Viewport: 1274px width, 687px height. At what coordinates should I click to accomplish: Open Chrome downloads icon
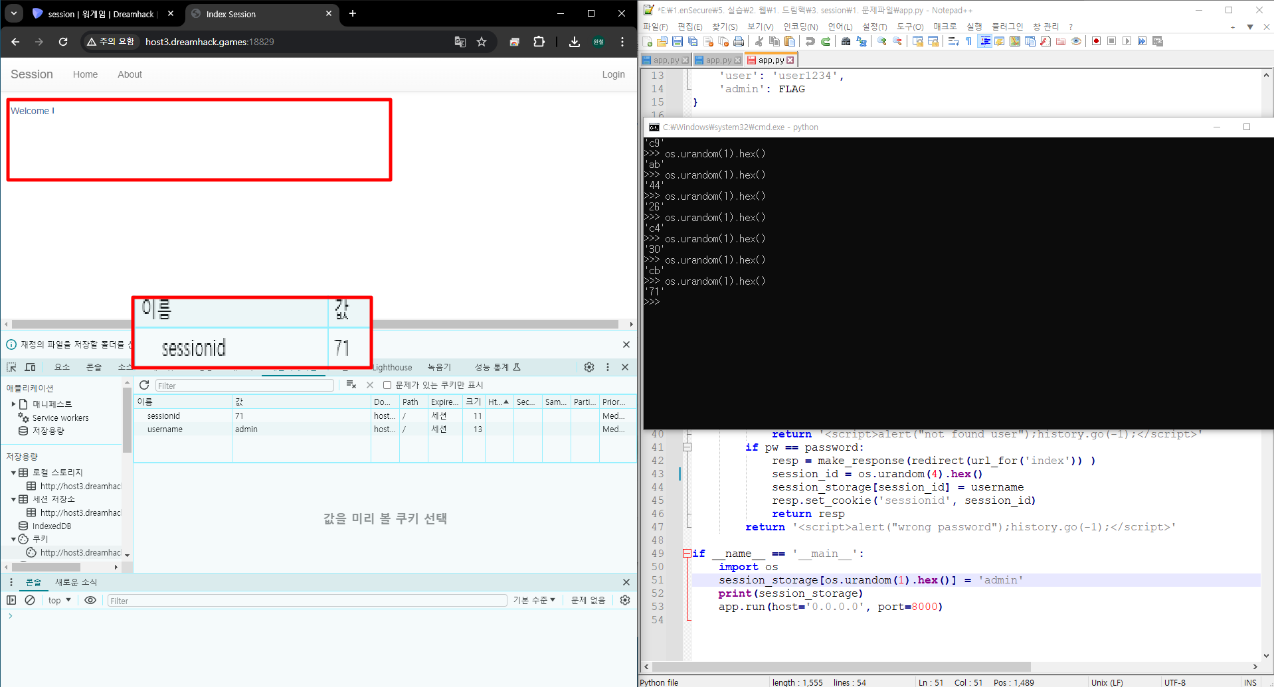[x=575, y=42]
